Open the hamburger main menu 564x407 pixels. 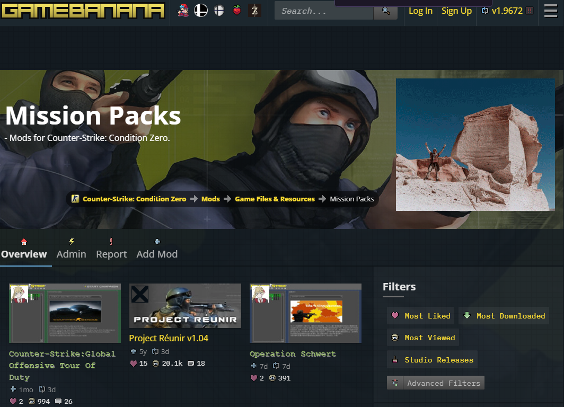coord(551,11)
